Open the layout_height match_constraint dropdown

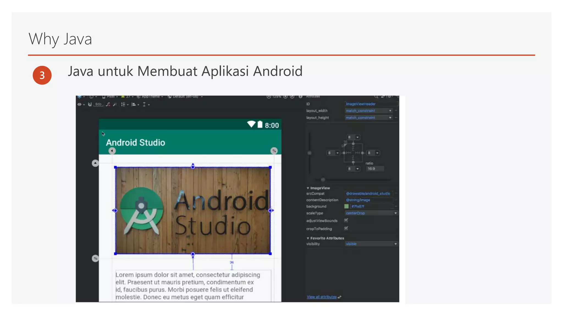tap(369, 118)
